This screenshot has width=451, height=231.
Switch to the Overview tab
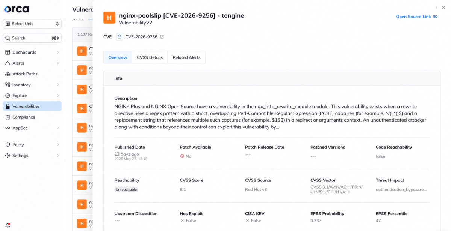coord(118,57)
